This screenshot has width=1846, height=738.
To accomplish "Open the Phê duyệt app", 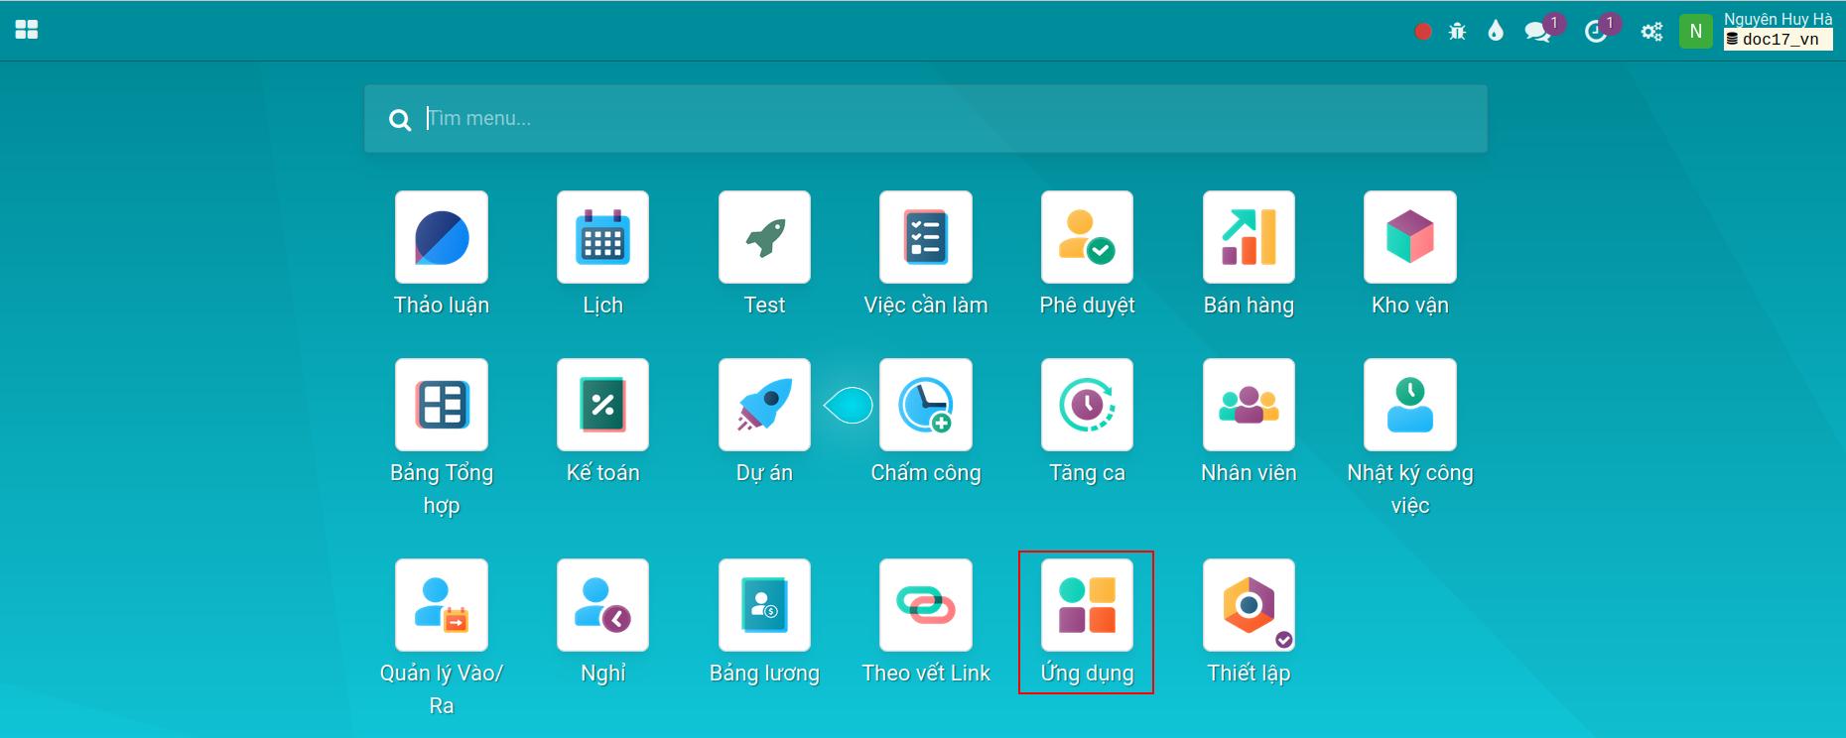I will coord(1087,237).
